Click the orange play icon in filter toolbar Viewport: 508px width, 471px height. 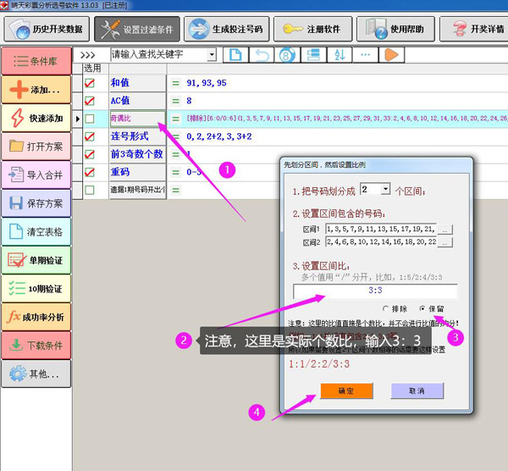[391, 55]
